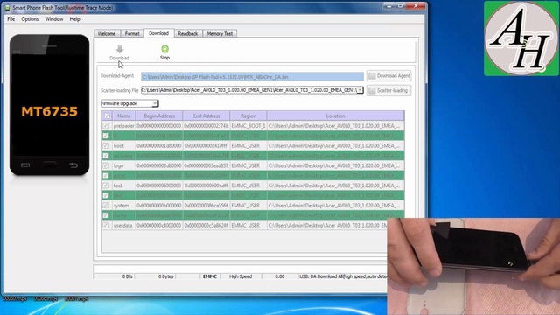
Task: Click end address '0x0000000002419fff'
Action: tap(206, 146)
